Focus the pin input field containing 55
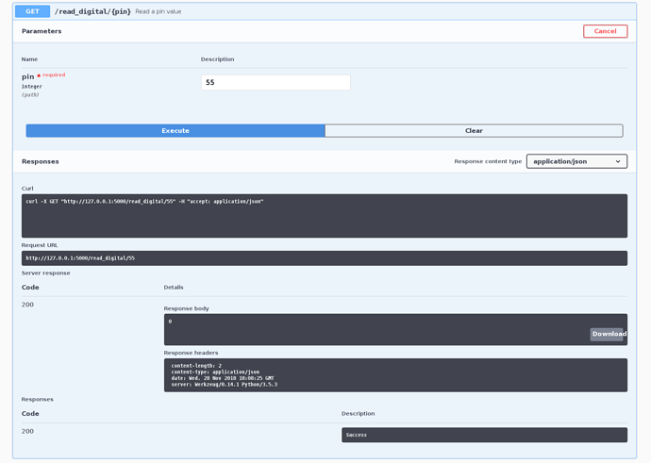651x463 pixels. coord(275,82)
